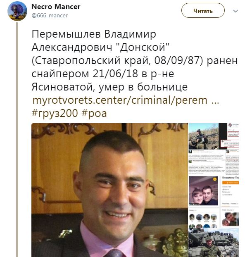Open the @666_mancer handle link
This screenshot has width=252, height=257.
point(50,16)
